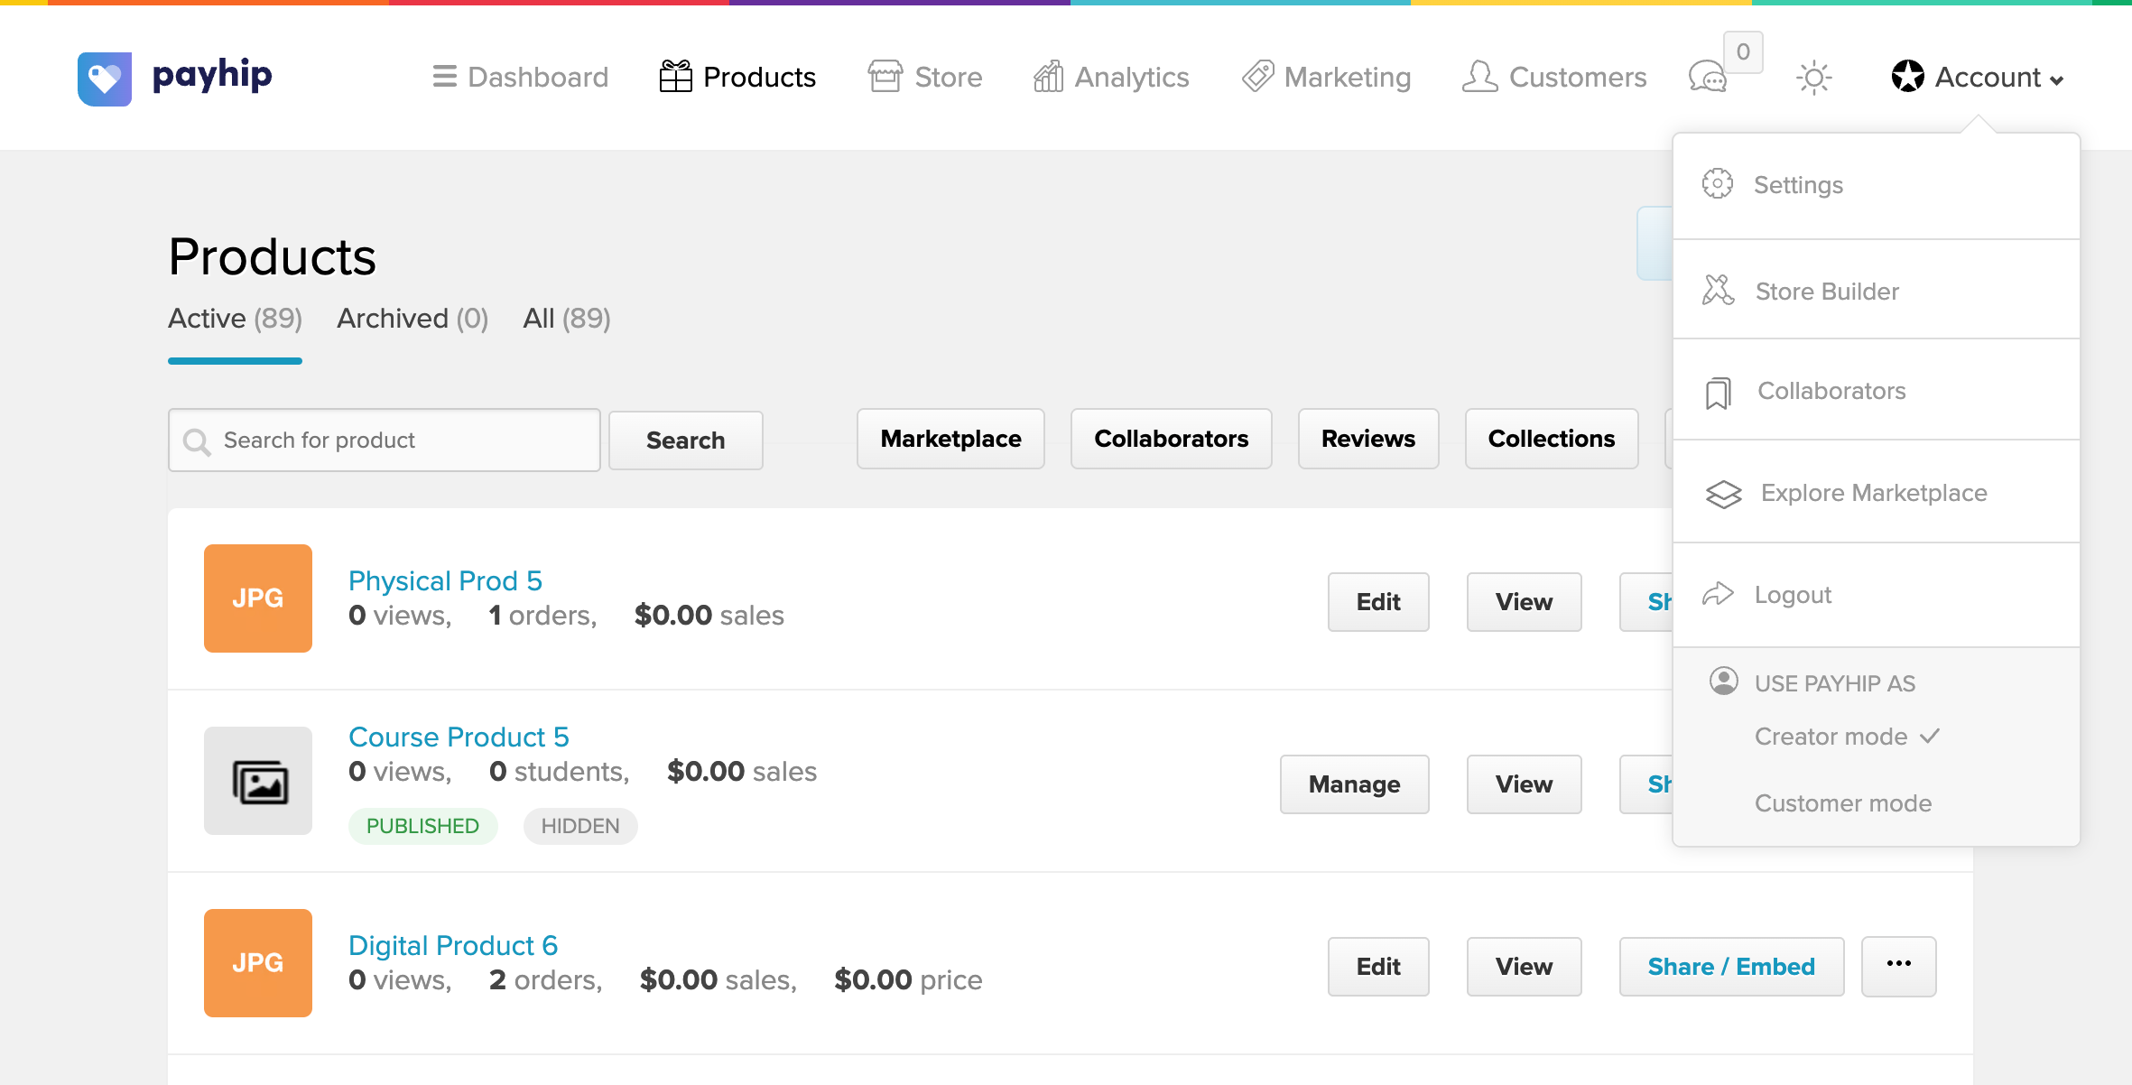Open Marketing in top navigation

(1326, 77)
